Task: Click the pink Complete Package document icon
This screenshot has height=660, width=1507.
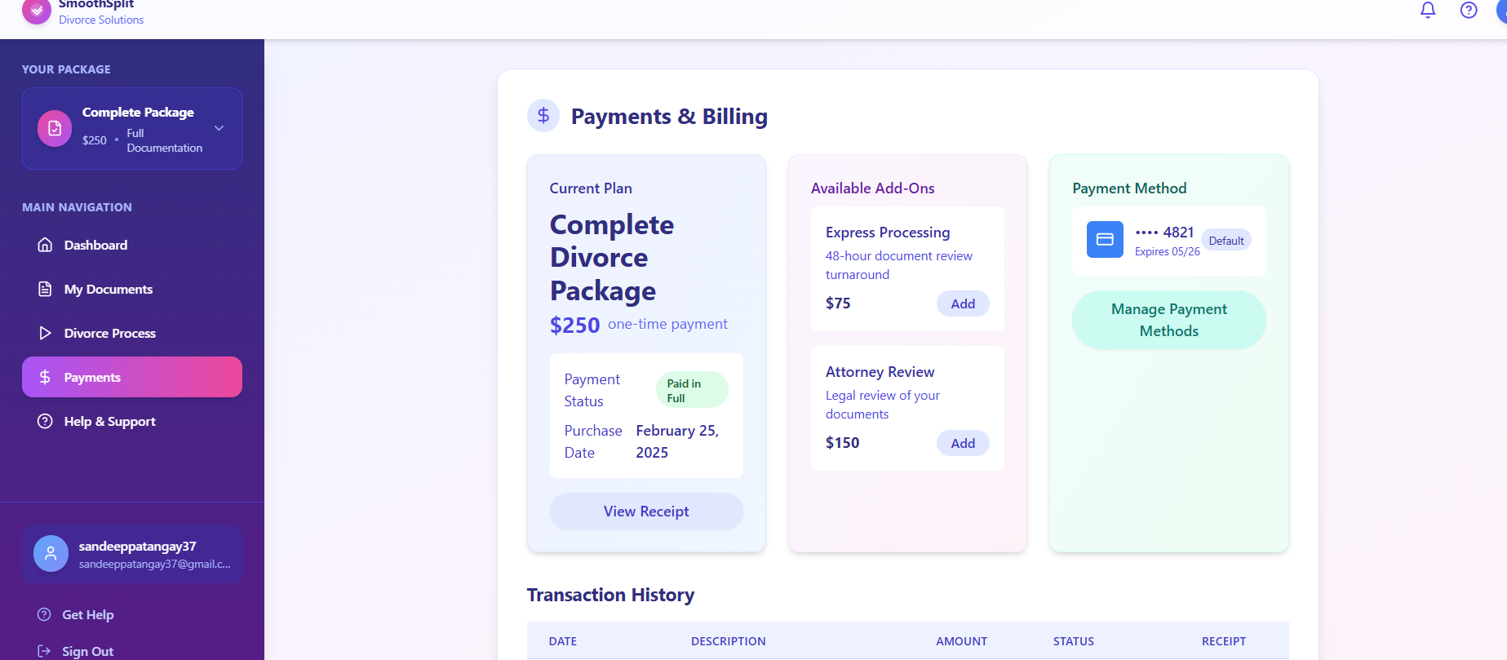Action: click(x=55, y=128)
